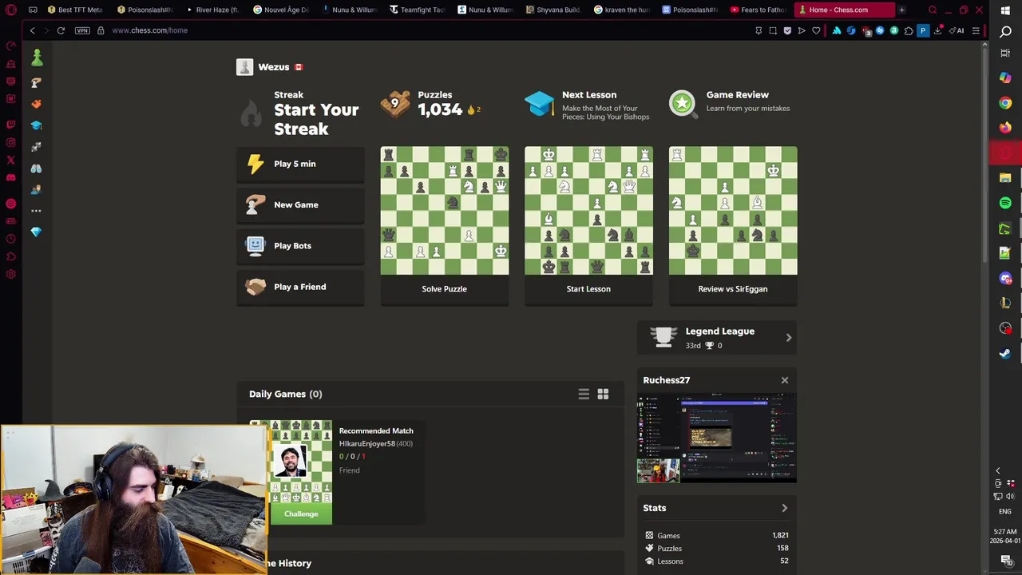Open X (Twitter) in the Opera sidebar
The height and width of the screenshot is (575, 1022).
(x=10, y=160)
